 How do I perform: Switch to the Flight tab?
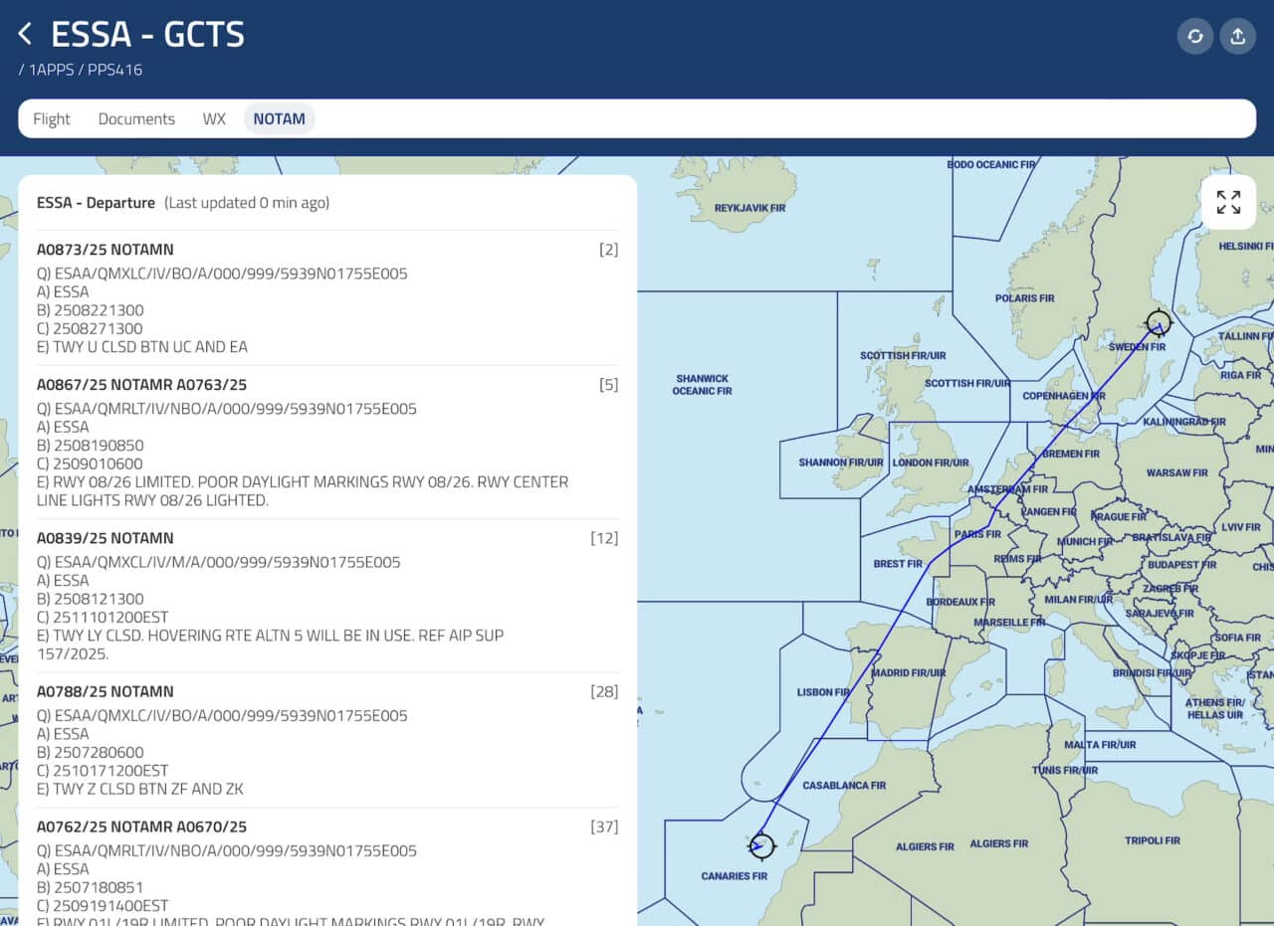(x=51, y=118)
